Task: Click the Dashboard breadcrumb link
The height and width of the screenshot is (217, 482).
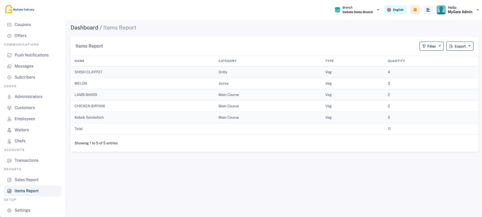Action: [84, 28]
